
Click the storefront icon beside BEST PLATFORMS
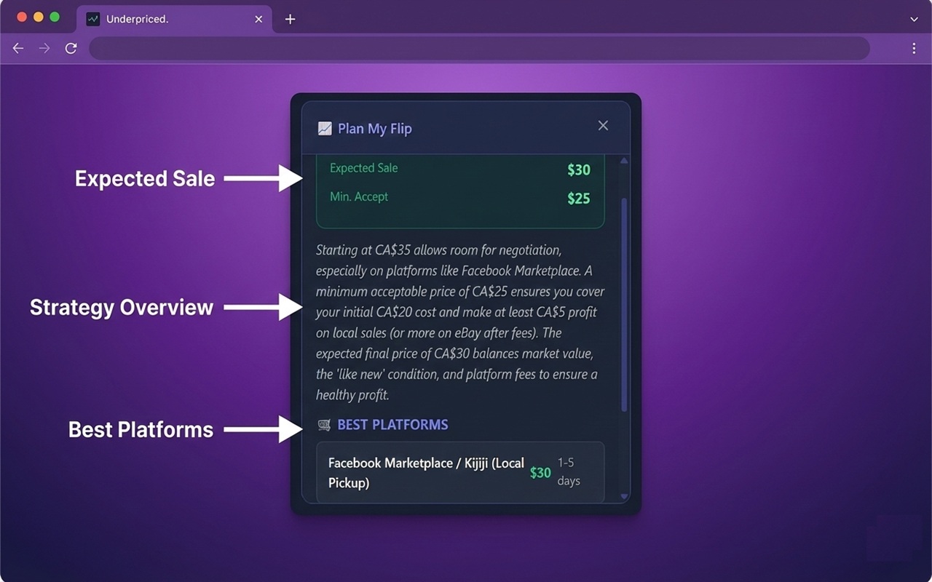(x=323, y=424)
